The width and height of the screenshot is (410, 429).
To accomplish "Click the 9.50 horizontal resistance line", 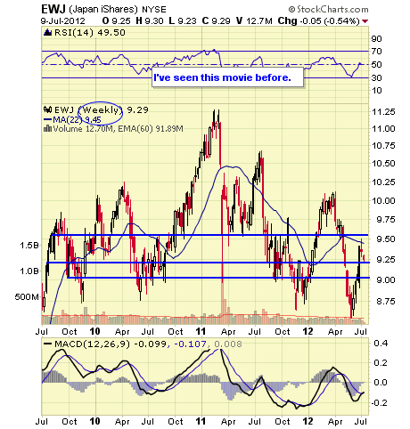I will [209, 235].
